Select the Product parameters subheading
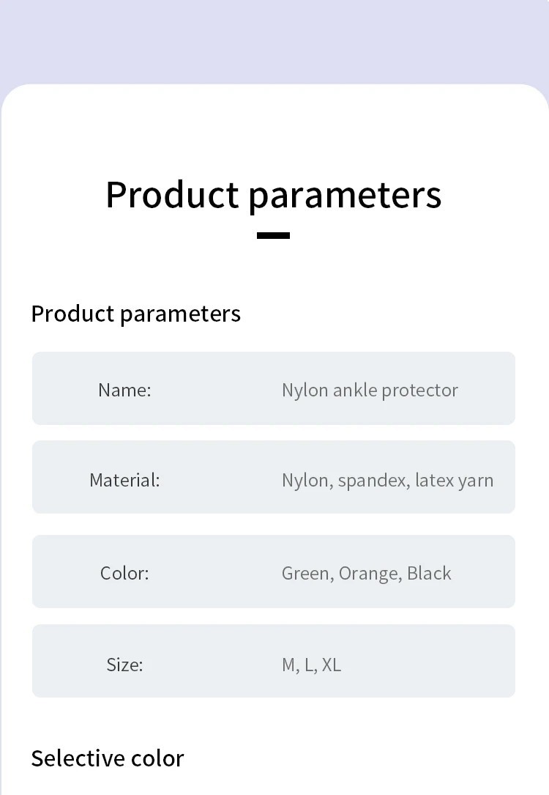 pos(135,314)
